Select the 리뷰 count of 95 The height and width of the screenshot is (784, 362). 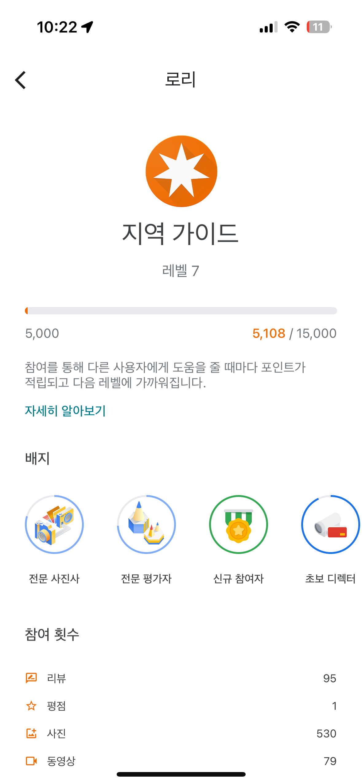coord(329,678)
